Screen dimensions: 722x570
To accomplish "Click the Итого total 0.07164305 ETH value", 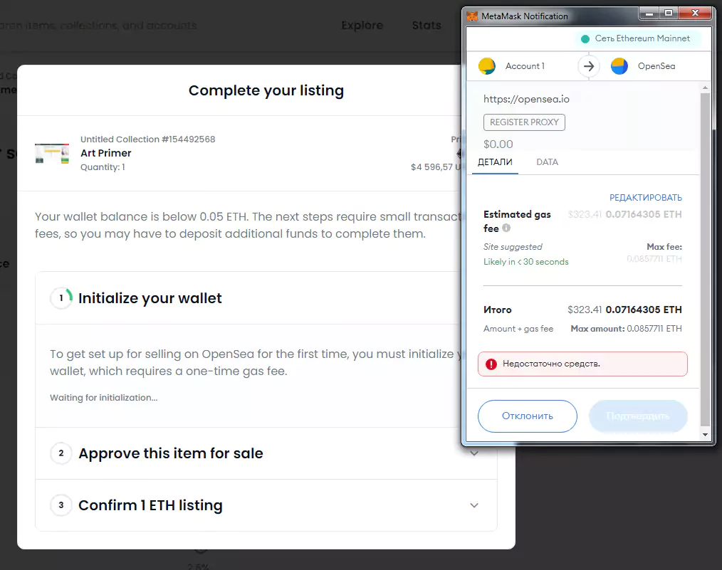I will [x=644, y=310].
